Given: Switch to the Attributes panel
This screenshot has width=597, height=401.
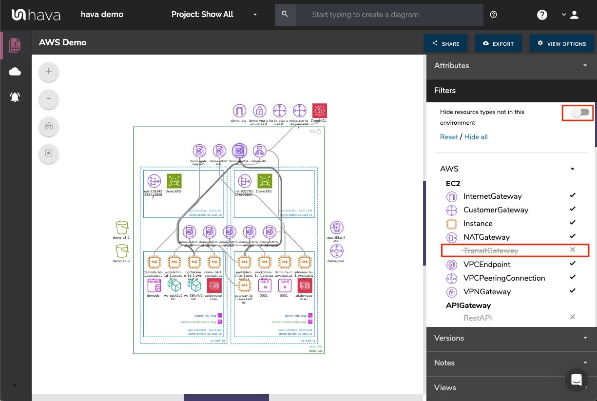Looking at the screenshot, I should point(510,66).
